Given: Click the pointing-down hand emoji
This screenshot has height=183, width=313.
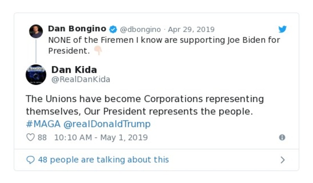Looking at the screenshot, I should [x=98, y=51].
